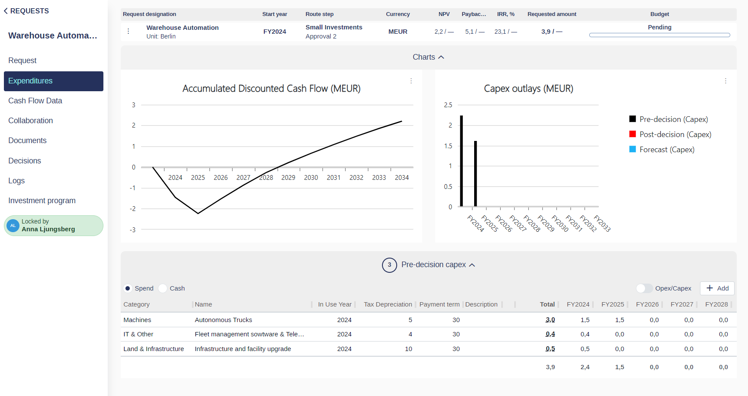
Task: Click the FY2024 column header
Action: 578,304
